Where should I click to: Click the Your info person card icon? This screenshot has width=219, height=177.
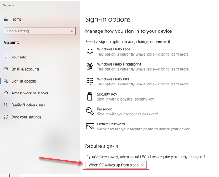[5, 57]
